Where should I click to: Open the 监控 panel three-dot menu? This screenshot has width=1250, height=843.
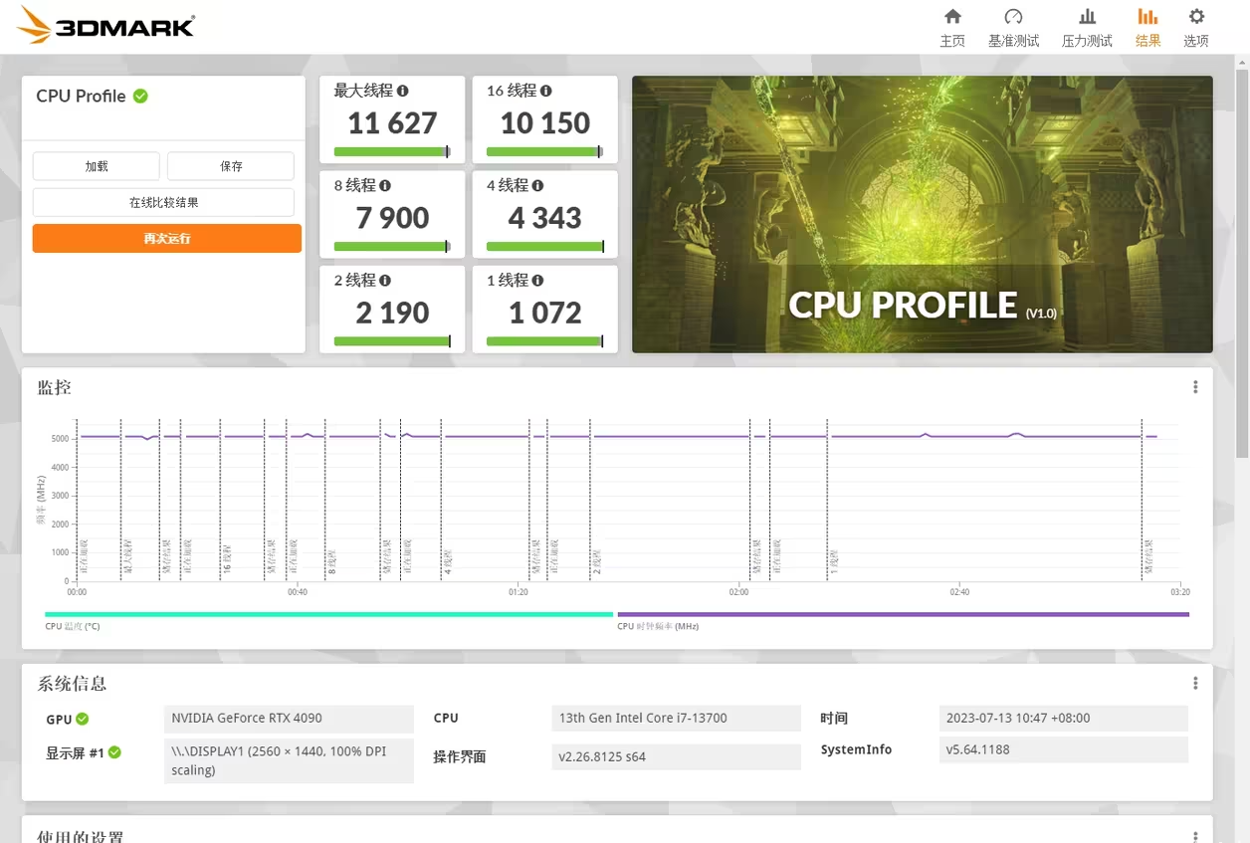tap(1195, 387)
